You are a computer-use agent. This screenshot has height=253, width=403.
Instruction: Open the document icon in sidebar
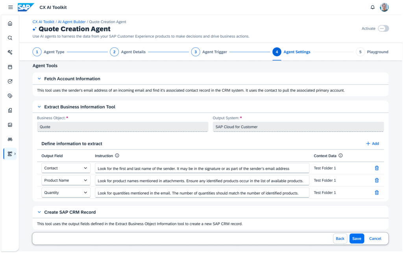(x=10, y=110)
